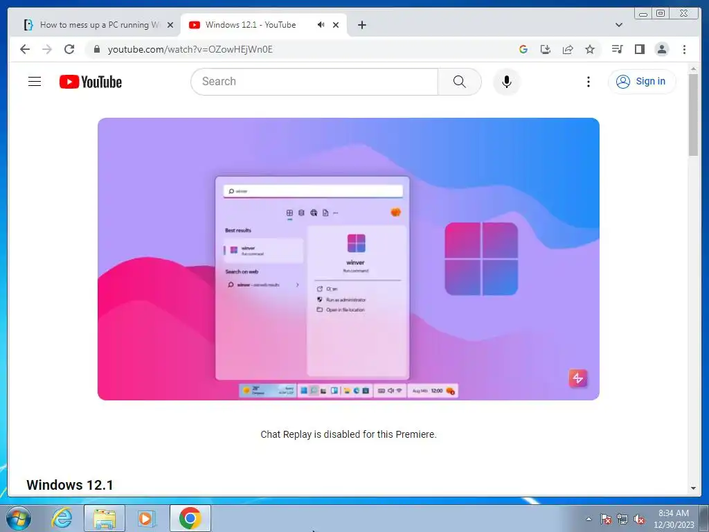Viewport: 709px width, 532px height.
Task: Click Sign in on YouTube
Action: (x=642, y=82)
